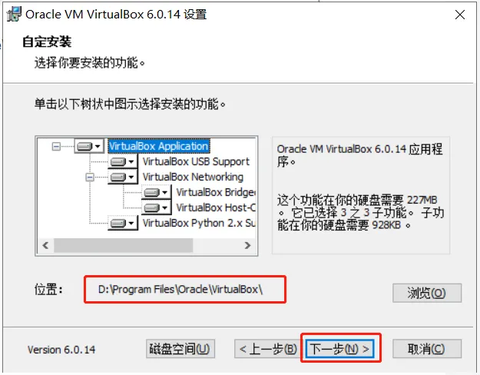Click the feature tree scroll left arrow
The image size is (480, 375).
coord(45,245)
